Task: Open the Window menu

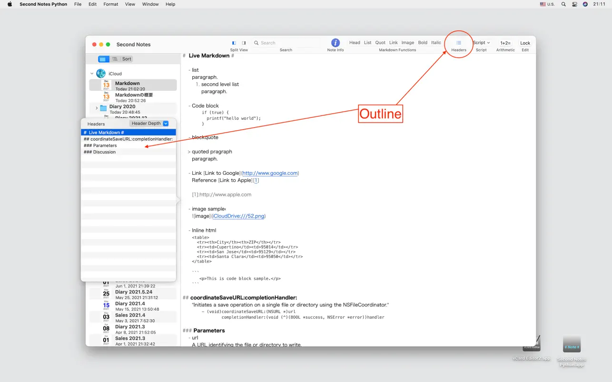Action: [150, 4]
